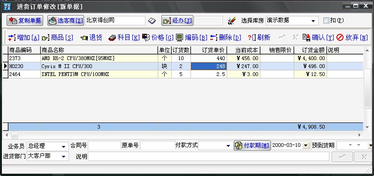374x176 pixels.
Task: Click the 科目[K] toolbar item
Action: 124,38
